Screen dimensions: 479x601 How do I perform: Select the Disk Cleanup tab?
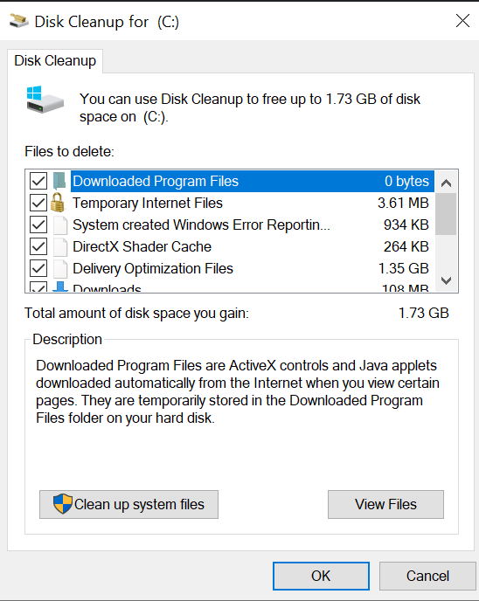(55, 60)
